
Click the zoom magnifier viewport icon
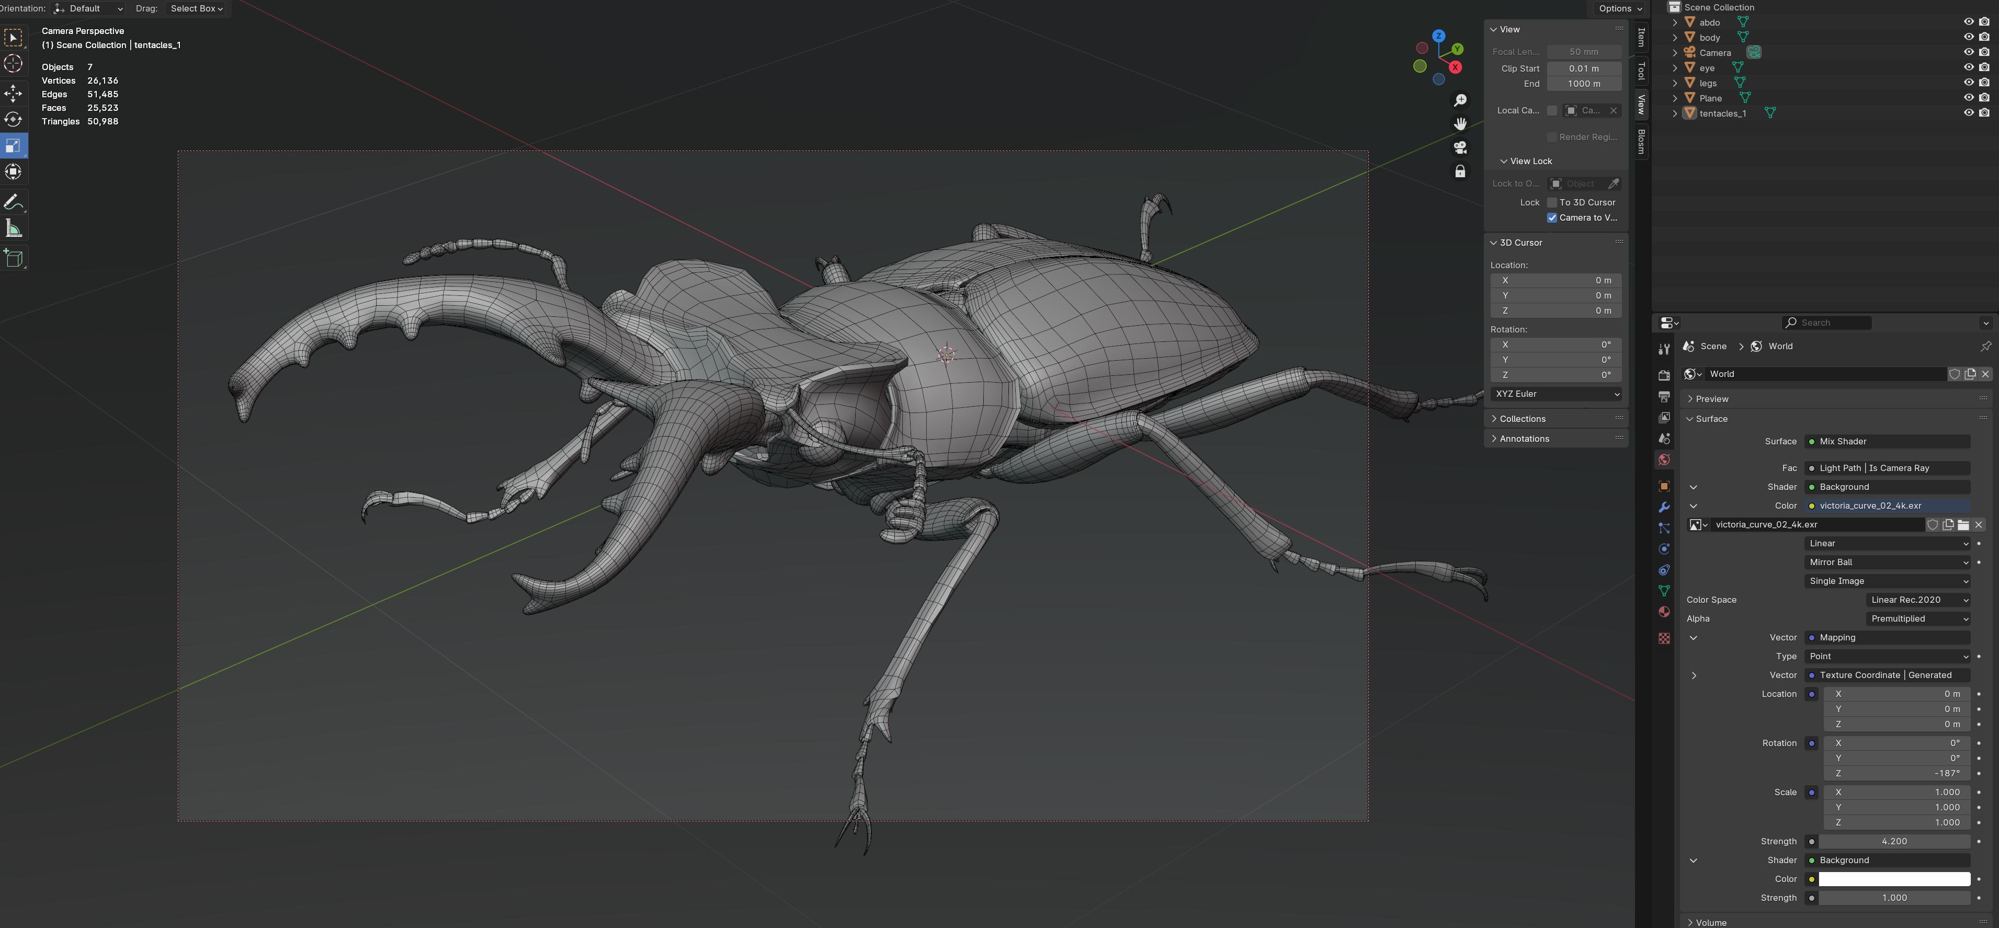pyautogui.click(x=1460, y=100)
